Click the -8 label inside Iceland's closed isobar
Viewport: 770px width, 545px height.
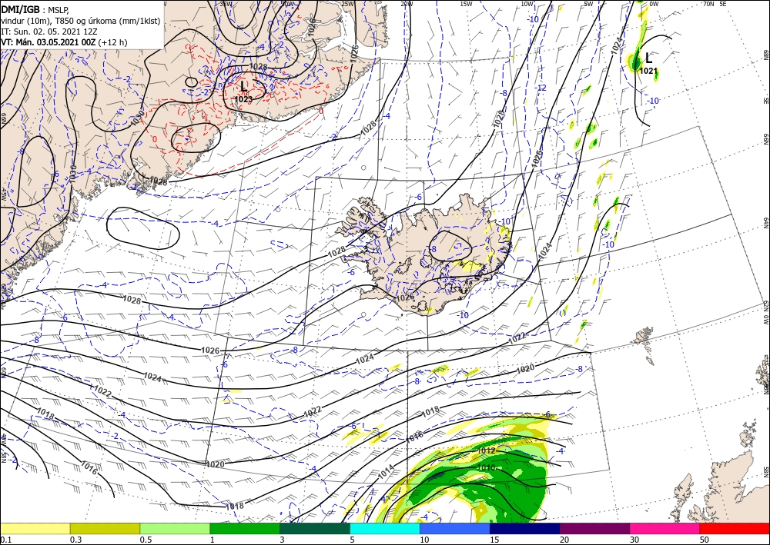(433, 249)
